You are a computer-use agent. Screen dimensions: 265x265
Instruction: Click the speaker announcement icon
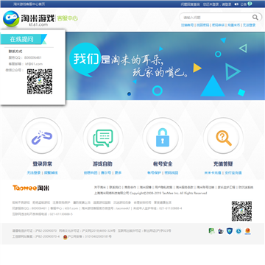236,4
